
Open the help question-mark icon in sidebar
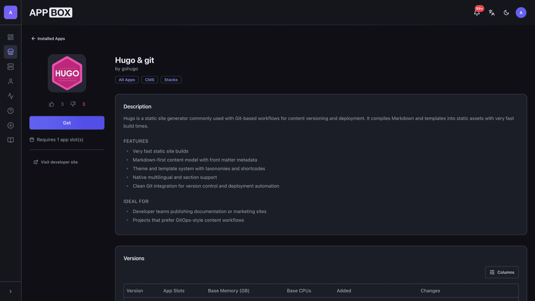pos(11,111)
